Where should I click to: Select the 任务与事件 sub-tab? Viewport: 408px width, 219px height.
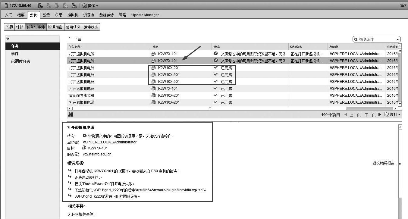pyautogui.click(x=36, y=27)
